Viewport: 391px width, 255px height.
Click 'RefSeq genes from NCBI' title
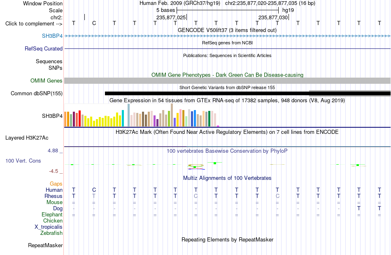[227, 43]
